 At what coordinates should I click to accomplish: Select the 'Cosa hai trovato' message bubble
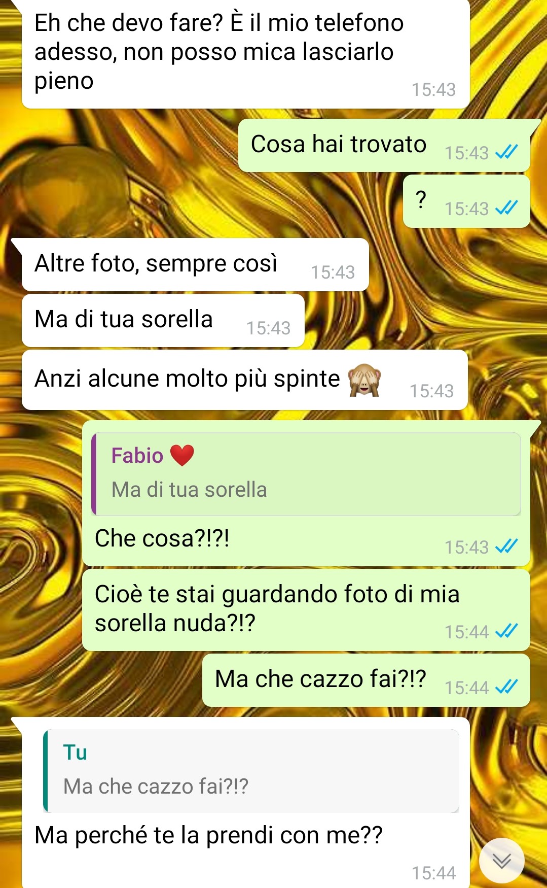[x=384, y=145]
